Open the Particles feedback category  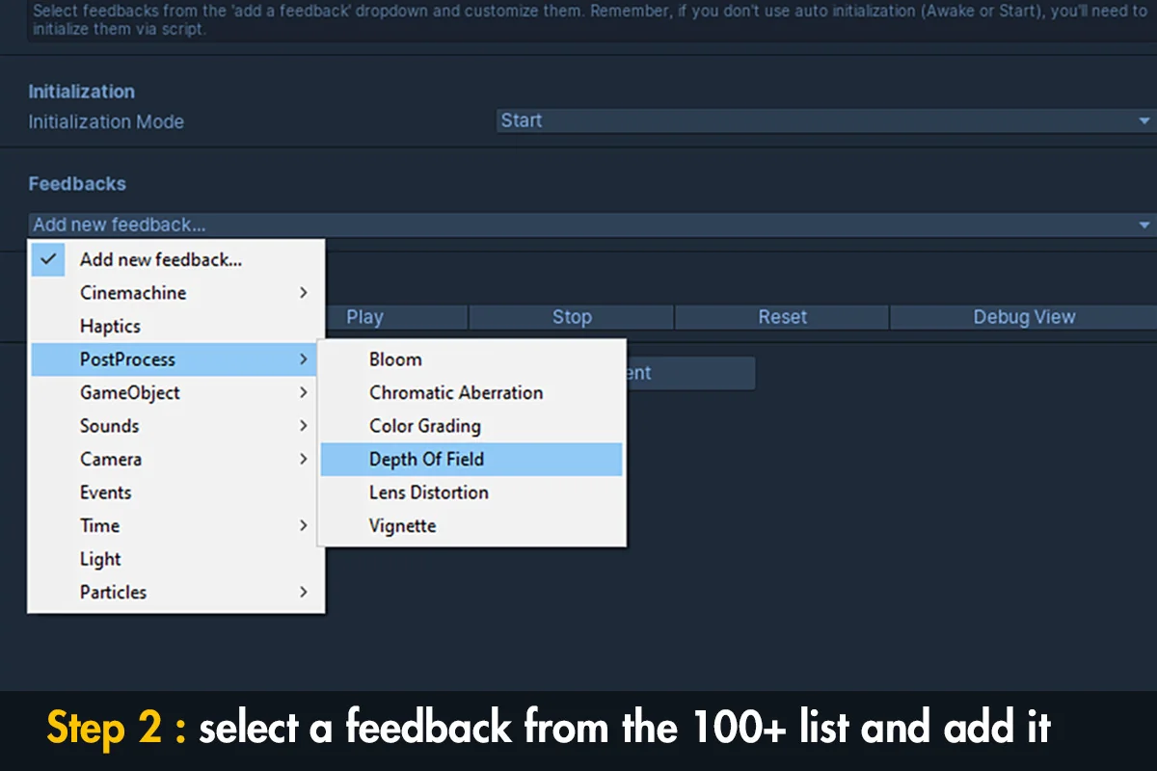click(x=113, y=592)
